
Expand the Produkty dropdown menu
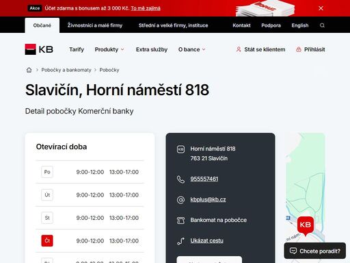click(x=109, y=49)
